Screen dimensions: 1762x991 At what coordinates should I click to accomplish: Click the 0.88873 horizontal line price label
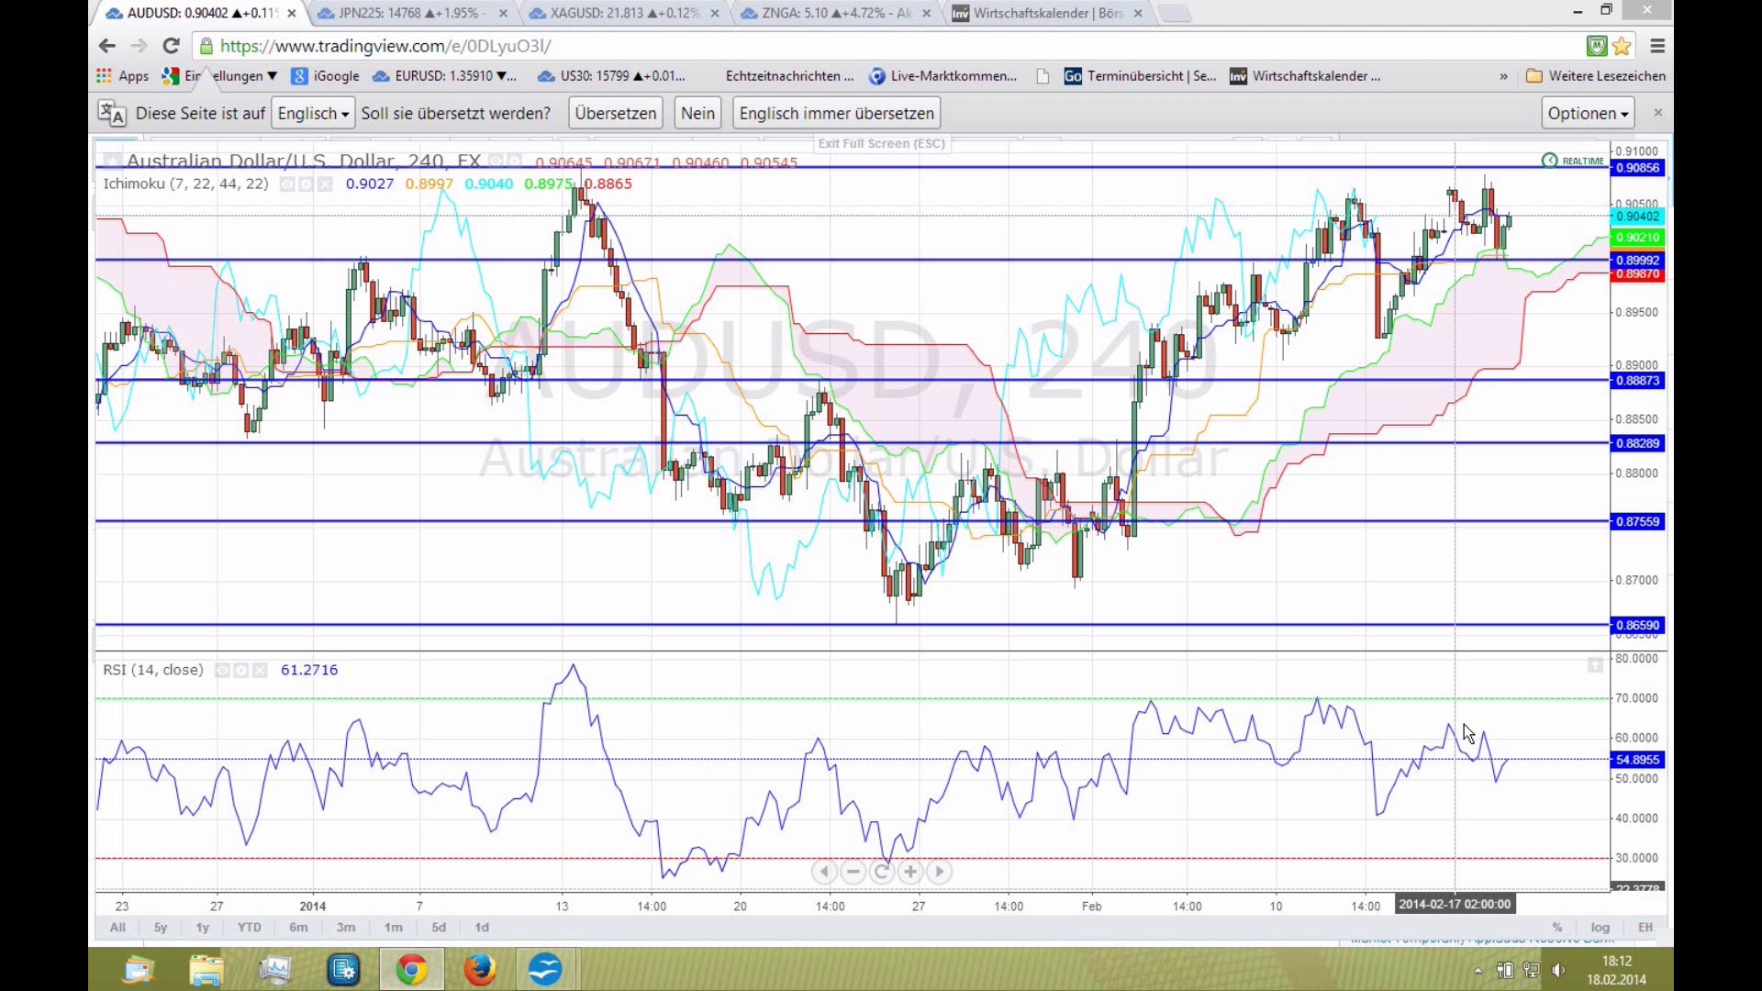(x=1638, y=381)
